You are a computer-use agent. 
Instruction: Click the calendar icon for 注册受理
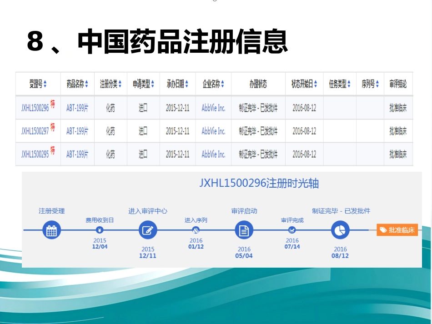pyautogui.click(x=51, y=230)
